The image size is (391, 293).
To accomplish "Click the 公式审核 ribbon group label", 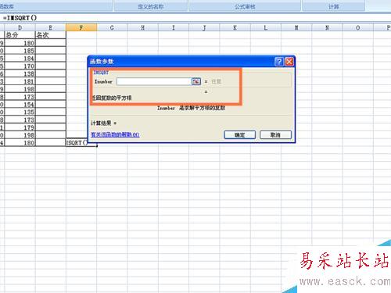I will tap(245, 6).
